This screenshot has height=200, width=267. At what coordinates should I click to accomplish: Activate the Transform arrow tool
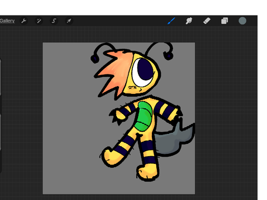[x=69, y=21]
